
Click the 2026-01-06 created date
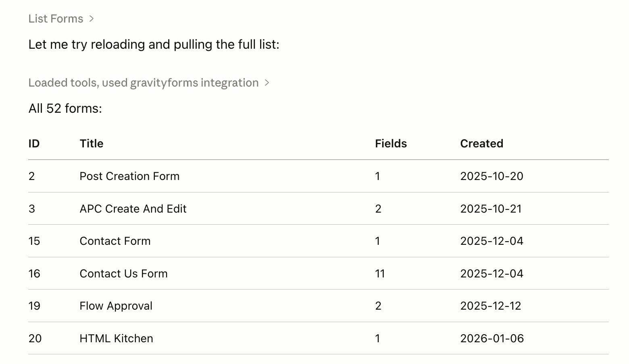[492, 339]
